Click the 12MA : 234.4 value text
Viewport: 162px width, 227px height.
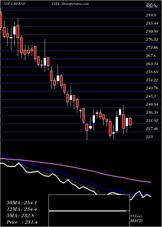21,209
